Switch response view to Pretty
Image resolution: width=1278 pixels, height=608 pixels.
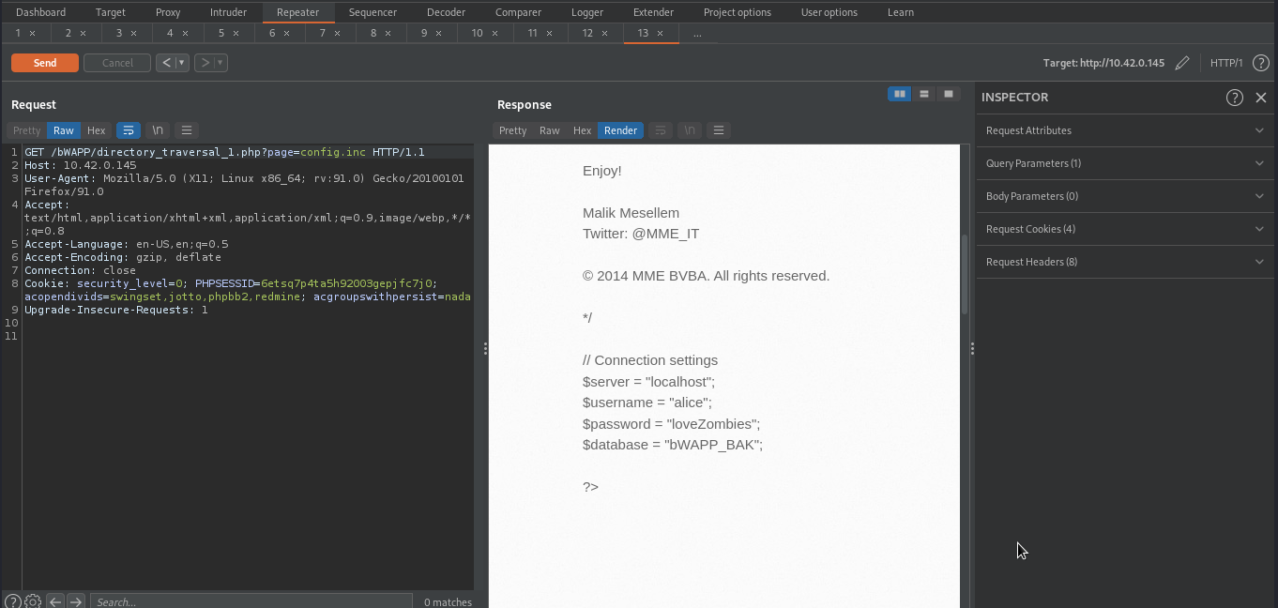pyautogui.click(x=513, y=130)
